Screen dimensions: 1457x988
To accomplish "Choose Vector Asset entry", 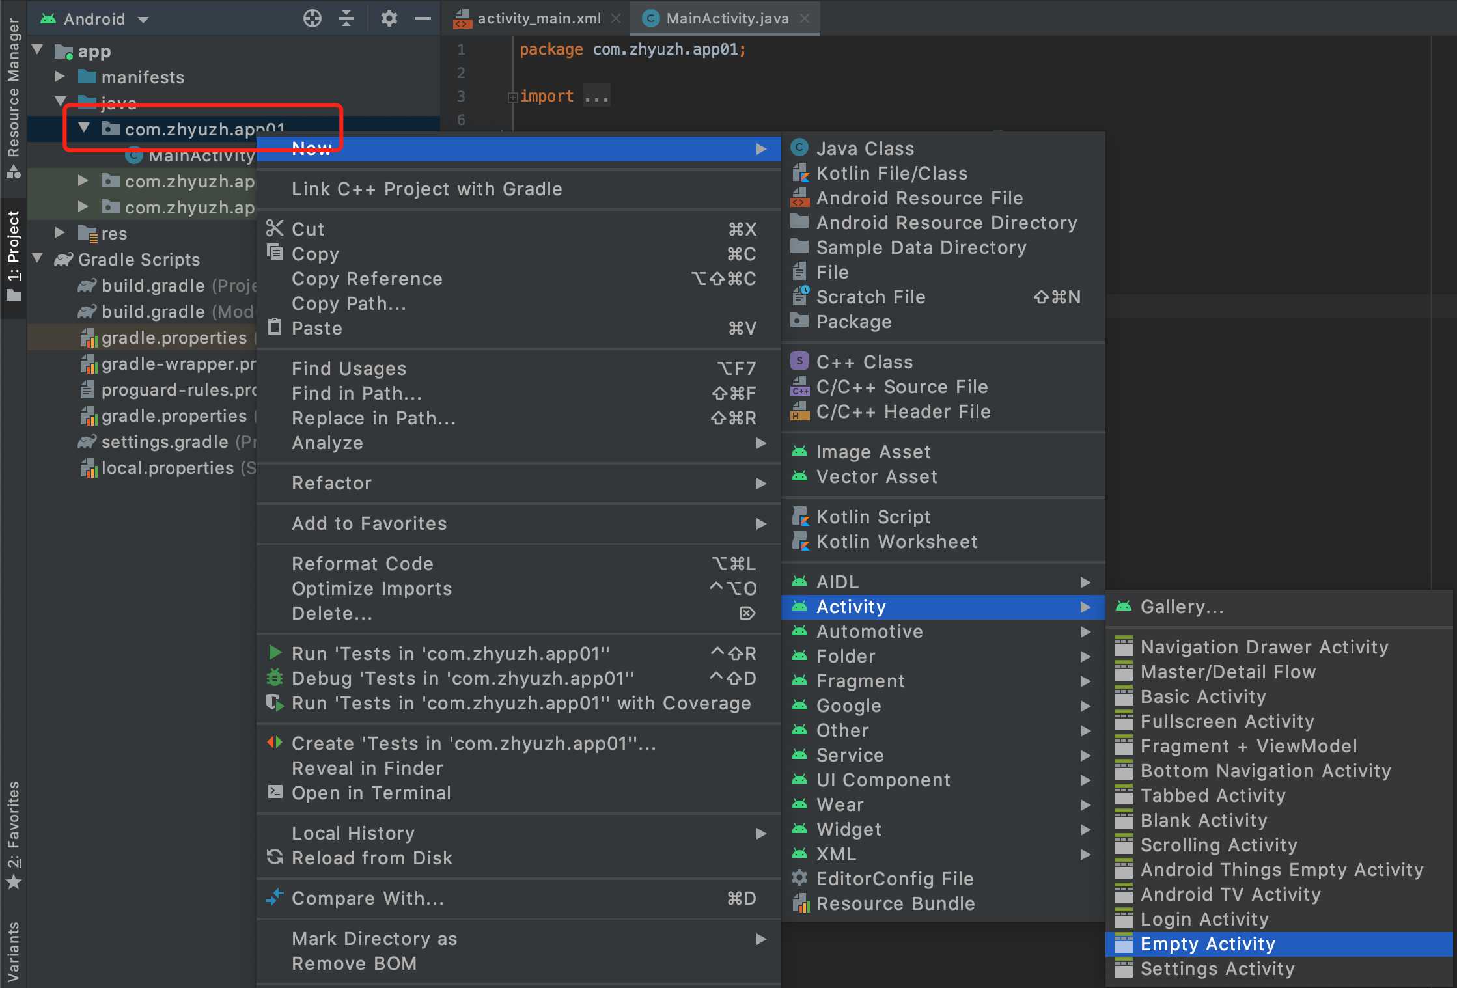I will pyautogui.click(x=943, y=476).
